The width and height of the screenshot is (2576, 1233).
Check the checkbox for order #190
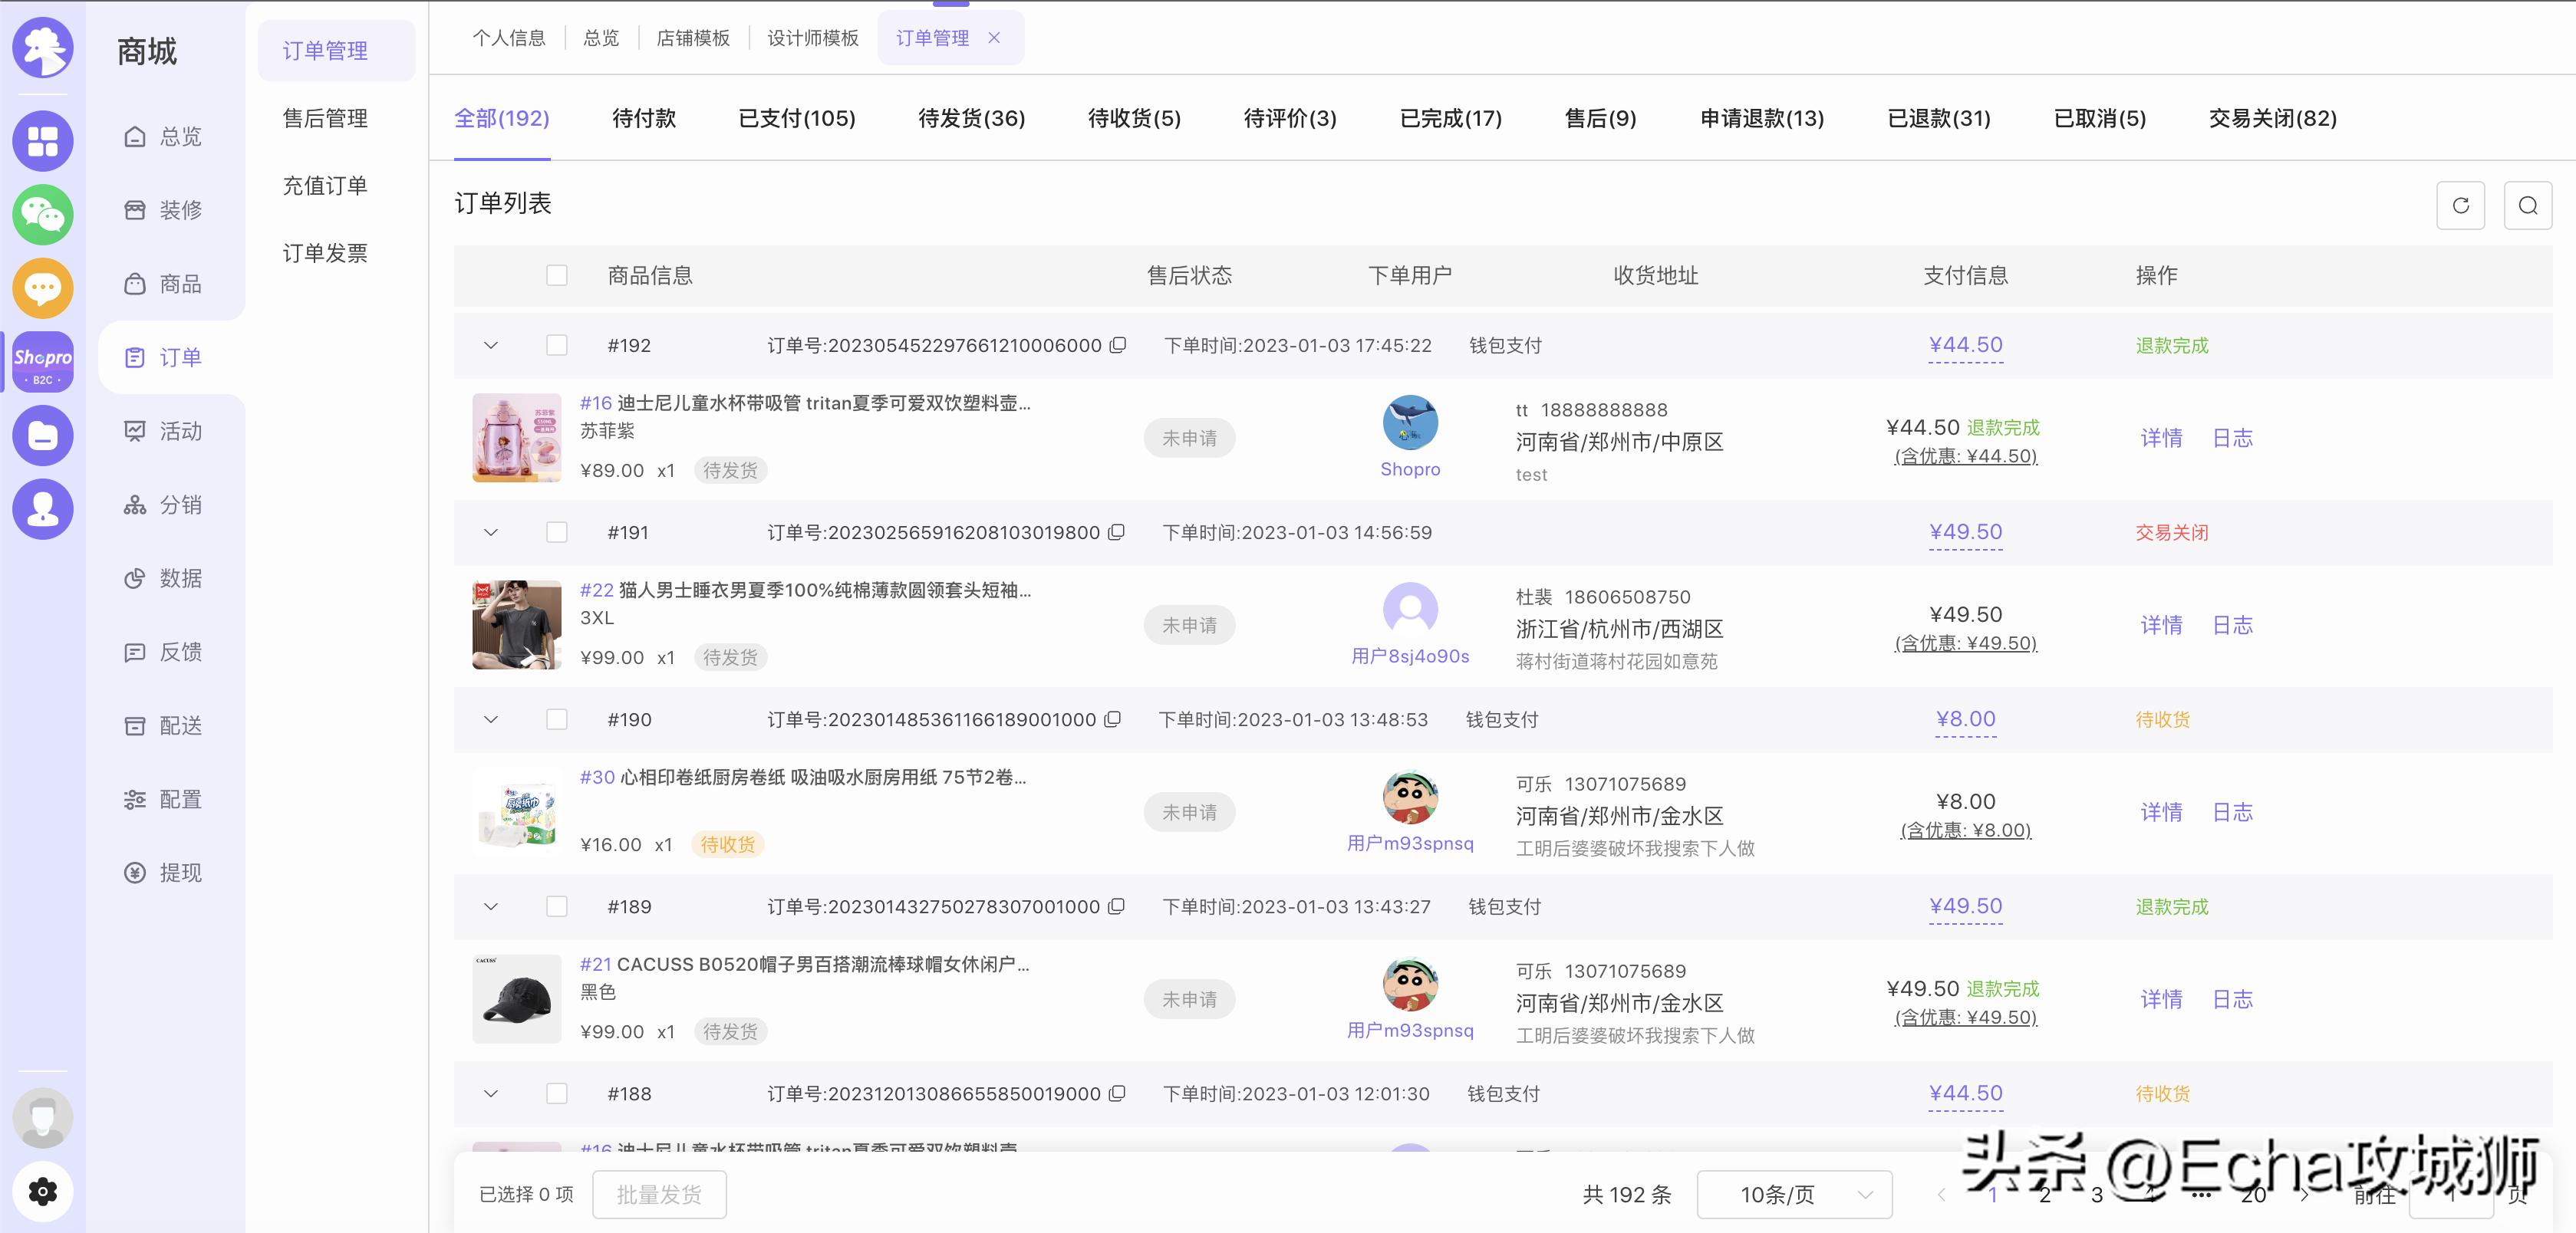(557, 718)
